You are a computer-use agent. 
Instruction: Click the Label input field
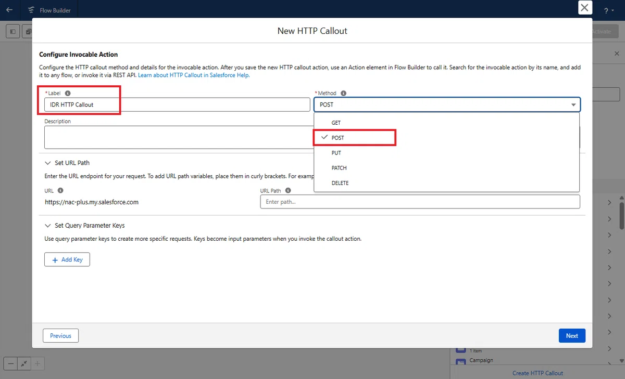pos(177,104)
